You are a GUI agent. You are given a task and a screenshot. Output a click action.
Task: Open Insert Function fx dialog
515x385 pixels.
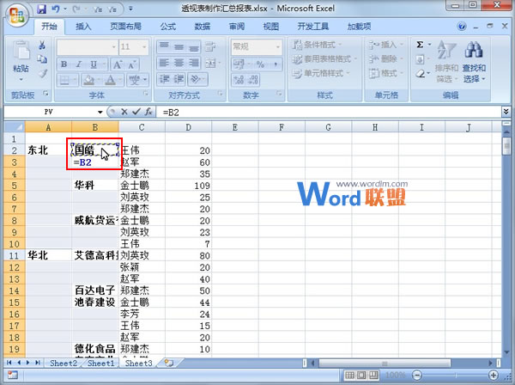coord(148,112)
